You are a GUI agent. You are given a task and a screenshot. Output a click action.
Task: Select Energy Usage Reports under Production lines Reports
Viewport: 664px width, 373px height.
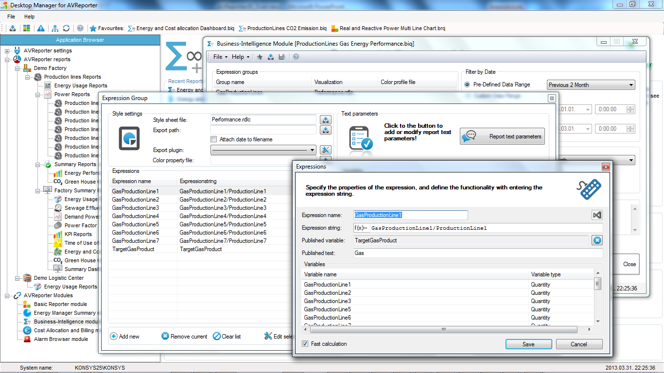(x=81, y=85)
